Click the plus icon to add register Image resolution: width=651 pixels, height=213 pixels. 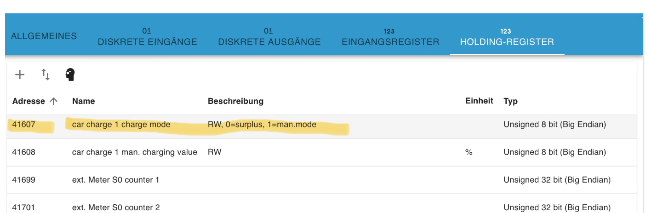[x=20, y=75]
